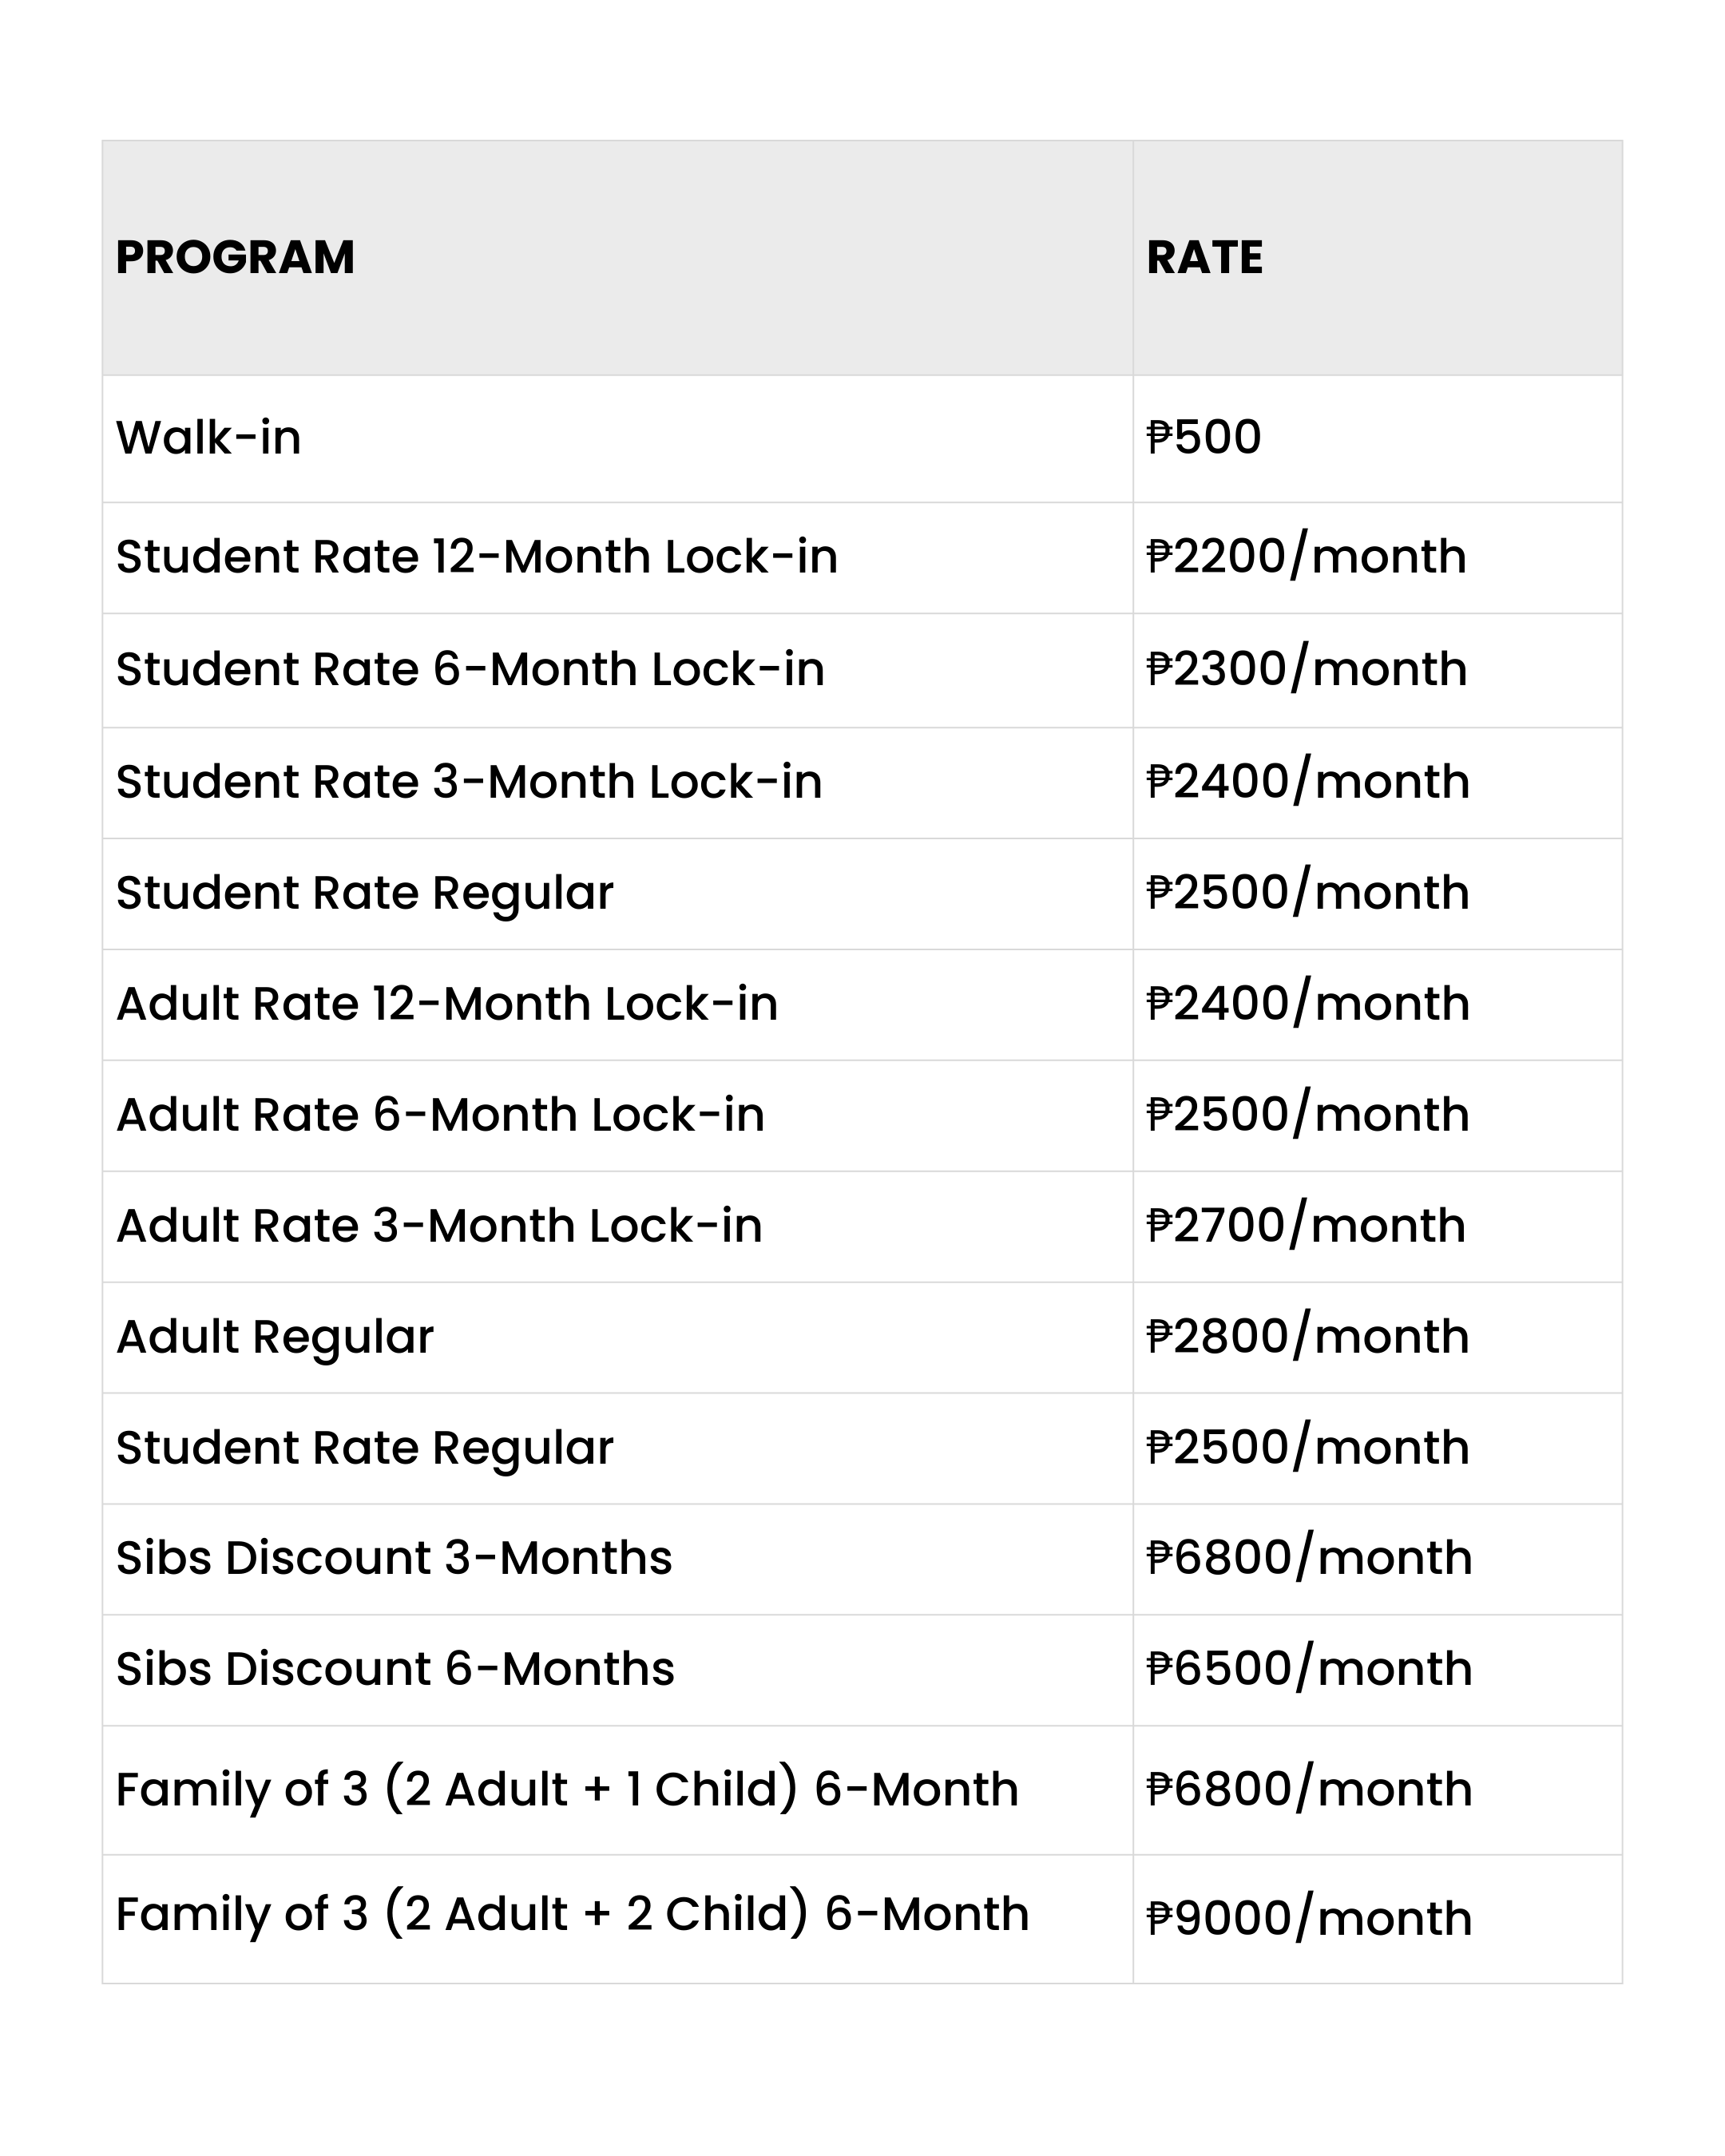1725x2156 pixels.
Task: Click the ₱500 walk-in rate
Action: click(x=1204, y=438)
